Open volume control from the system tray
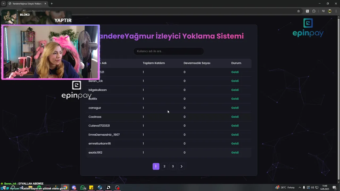This screenshot has height=191, width=340. [x=312, y=188]
